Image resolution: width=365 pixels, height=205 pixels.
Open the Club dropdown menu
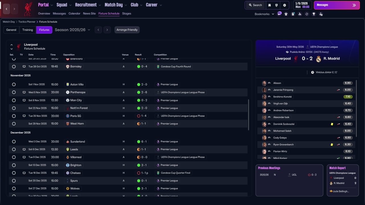point(136,5)
